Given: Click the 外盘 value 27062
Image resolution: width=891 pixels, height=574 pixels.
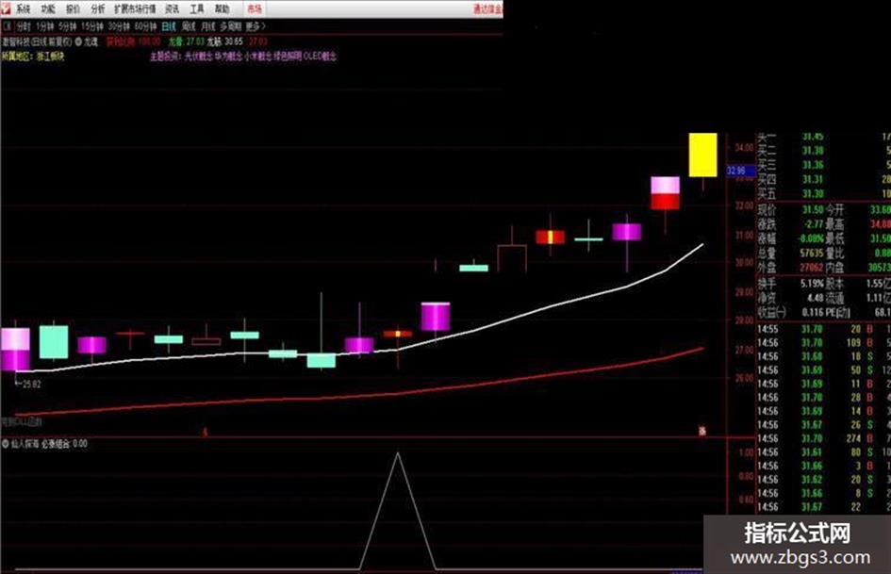Looking at the screenshot, I should coord(812,267).
